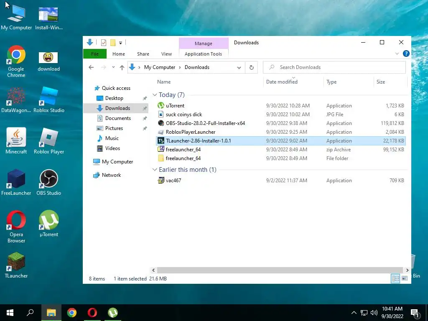Select the RobloxPlayerLauncher file
The image size is (428, 321).
[281, 132]
